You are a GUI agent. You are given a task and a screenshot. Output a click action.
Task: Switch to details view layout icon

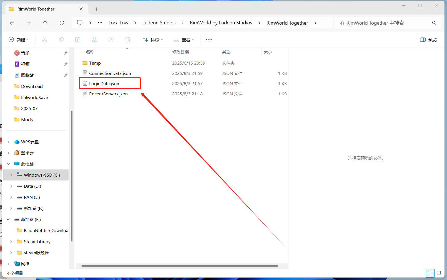[430, 273]
